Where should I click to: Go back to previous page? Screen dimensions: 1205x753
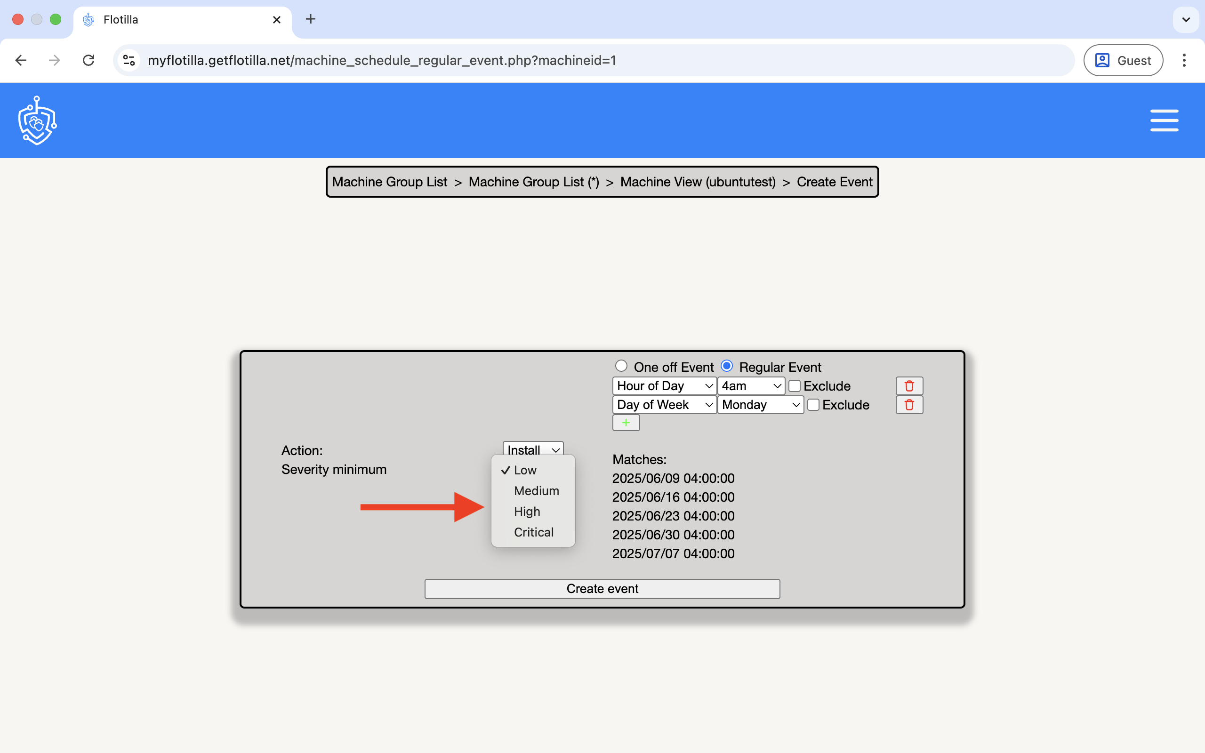click(21, 60)
